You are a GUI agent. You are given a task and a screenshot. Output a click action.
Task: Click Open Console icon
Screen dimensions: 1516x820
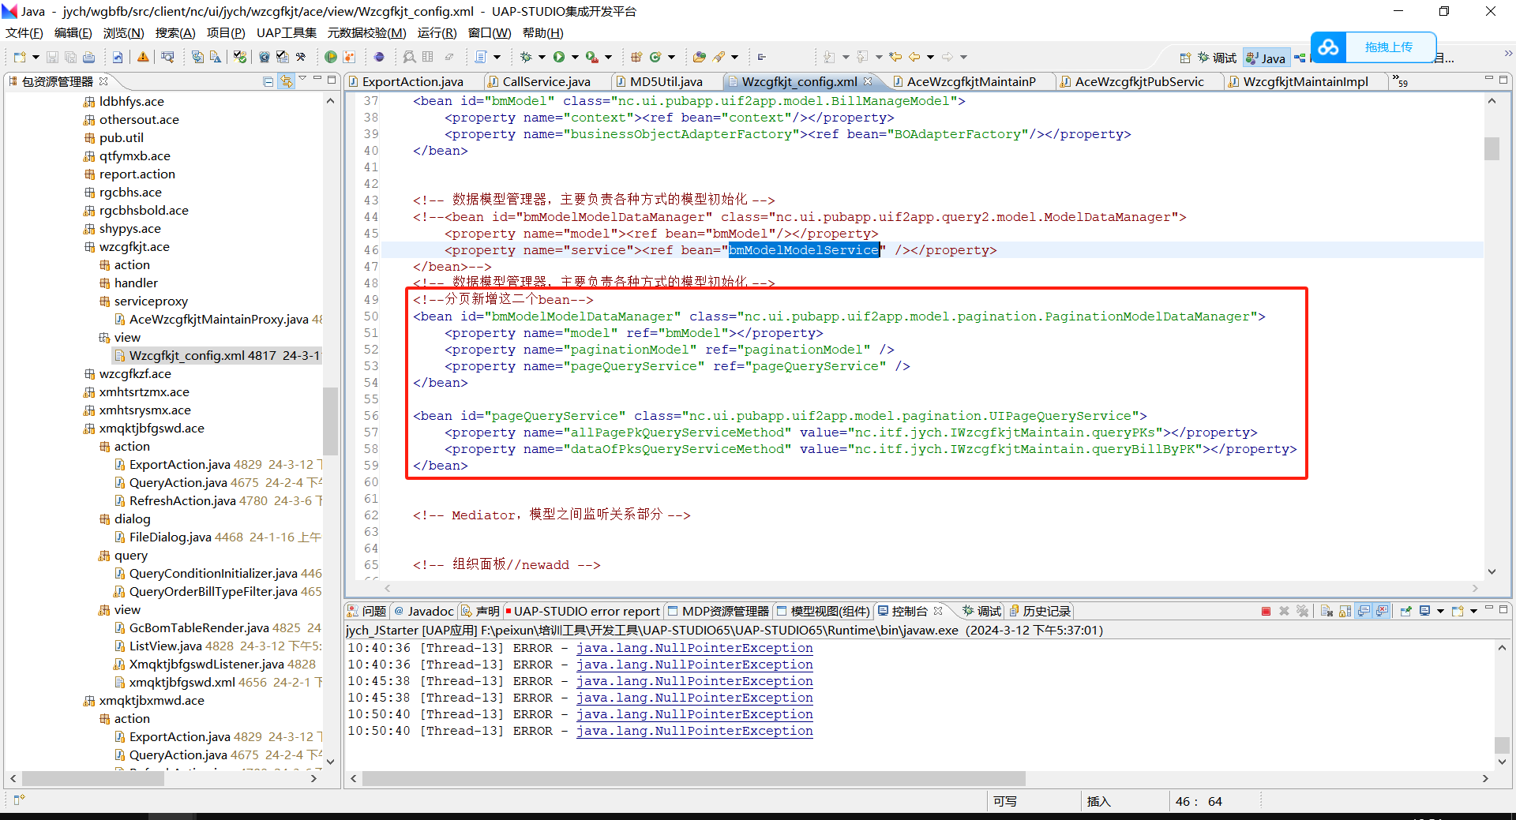[x=1458, y=611]
